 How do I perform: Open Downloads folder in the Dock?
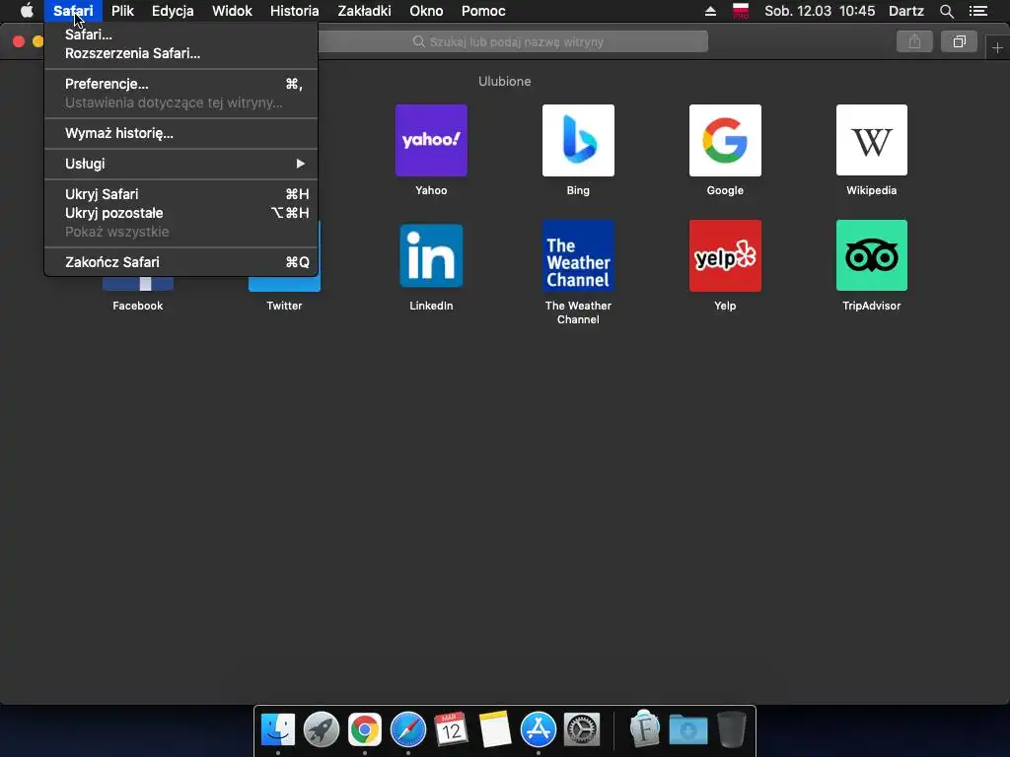687,730
